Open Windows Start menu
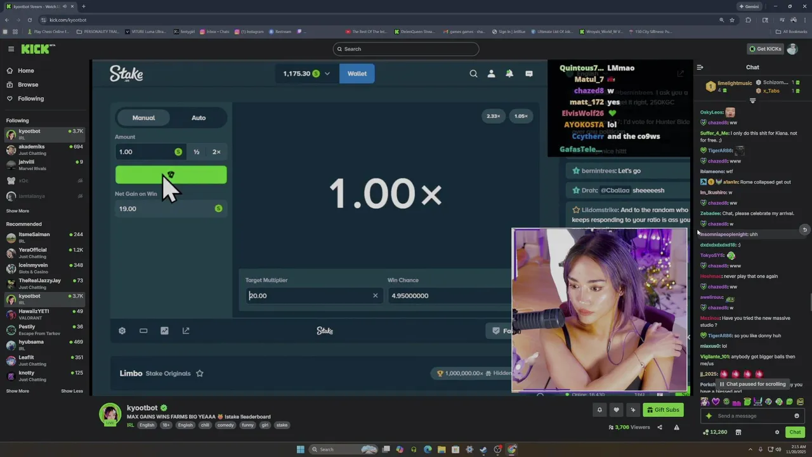The height and width of the screenshot is (457, 812). [300, 449]
